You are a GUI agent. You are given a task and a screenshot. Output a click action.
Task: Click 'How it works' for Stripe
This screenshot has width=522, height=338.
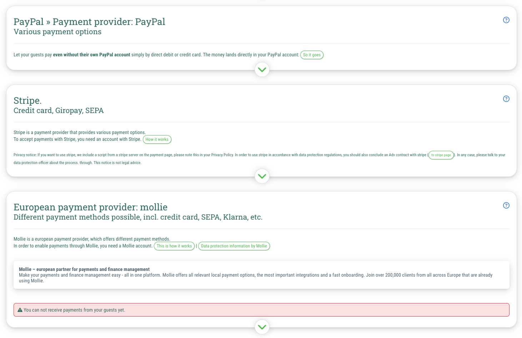coord(157,139)
